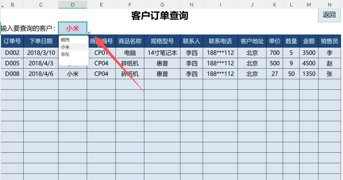
Task: Select the 下单日期 header cell
Action: (41, 41)
